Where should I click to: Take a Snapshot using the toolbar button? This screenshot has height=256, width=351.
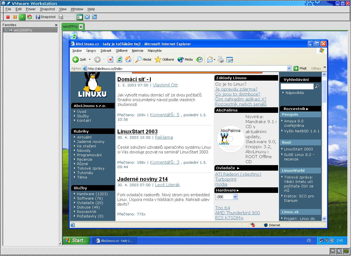pyautogui.click(x=46, y=17)
